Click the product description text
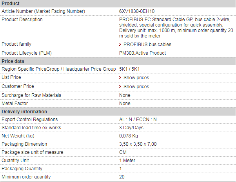 tap(173, 28)
